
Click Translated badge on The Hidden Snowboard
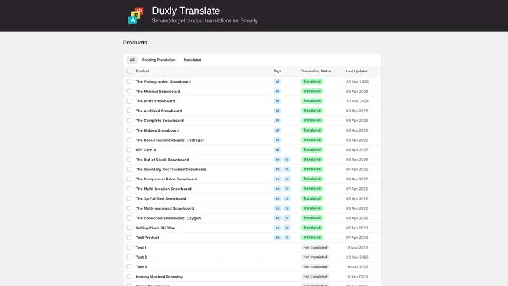(312, 130)
